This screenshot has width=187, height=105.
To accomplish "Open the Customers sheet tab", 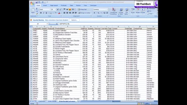I will point(42,101).
